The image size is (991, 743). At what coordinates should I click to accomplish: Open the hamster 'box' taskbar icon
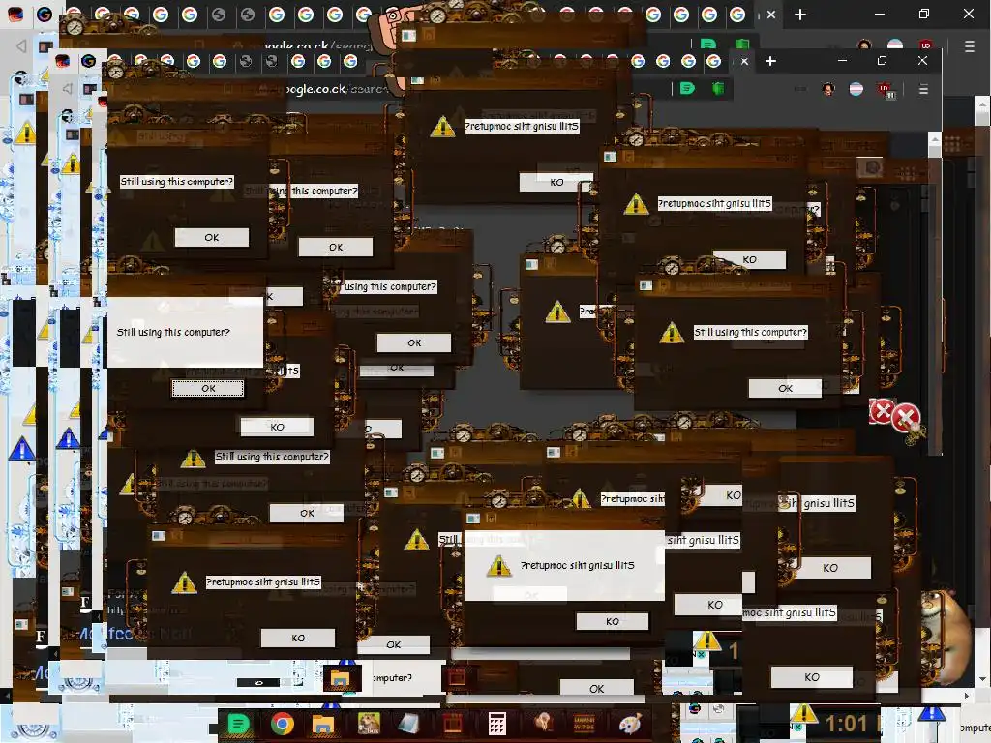[x=369, y=724]
